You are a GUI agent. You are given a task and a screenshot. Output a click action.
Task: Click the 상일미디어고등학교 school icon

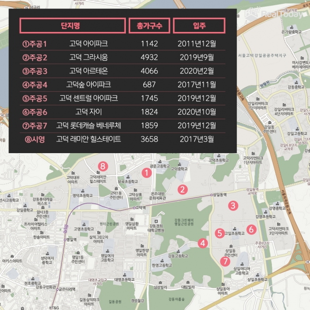click(241, 264)
